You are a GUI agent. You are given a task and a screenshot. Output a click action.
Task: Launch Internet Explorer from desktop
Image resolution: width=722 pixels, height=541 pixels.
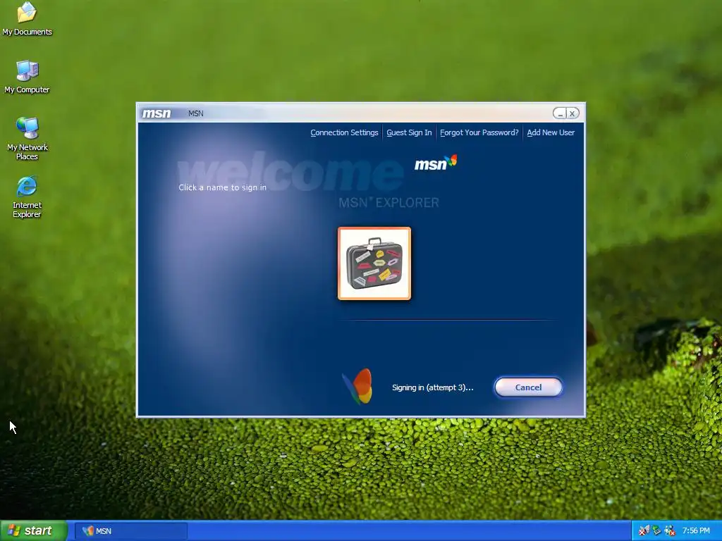click(x=27, y=197)
